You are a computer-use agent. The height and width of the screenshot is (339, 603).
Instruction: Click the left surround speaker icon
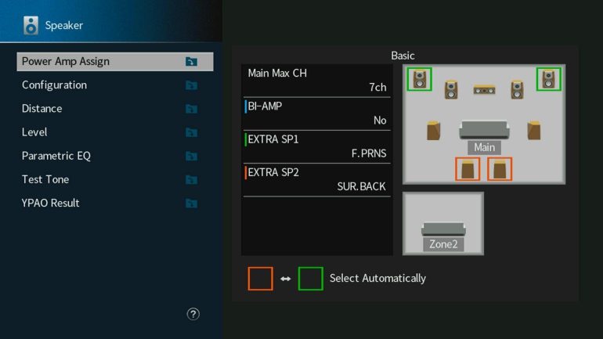click(434, 130)
